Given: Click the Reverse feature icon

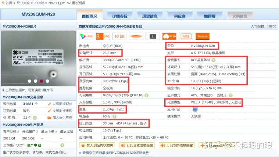Looking at the screenshot, I should [x=203, y=36].
